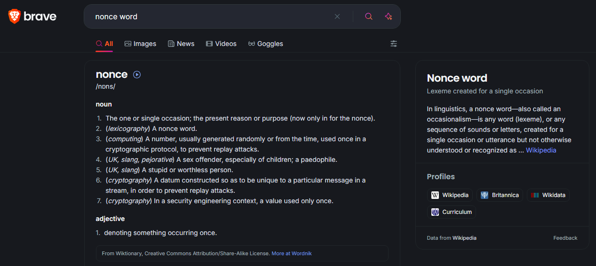596x266 pixels.
Task: Switch to the Videos tab
Action: 221,44
